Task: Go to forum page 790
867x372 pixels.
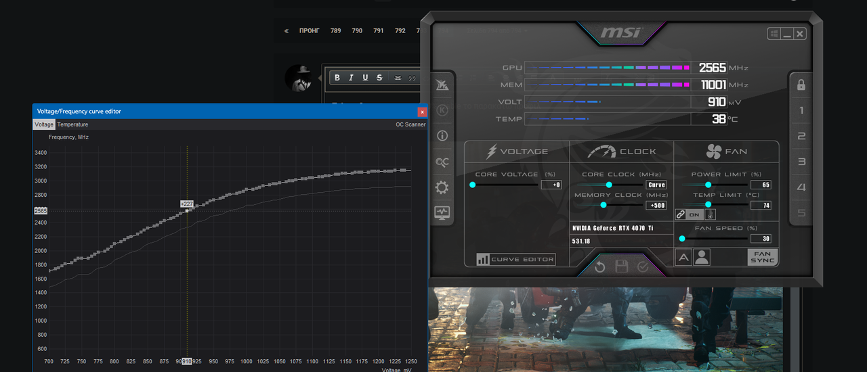Action: 357,31
